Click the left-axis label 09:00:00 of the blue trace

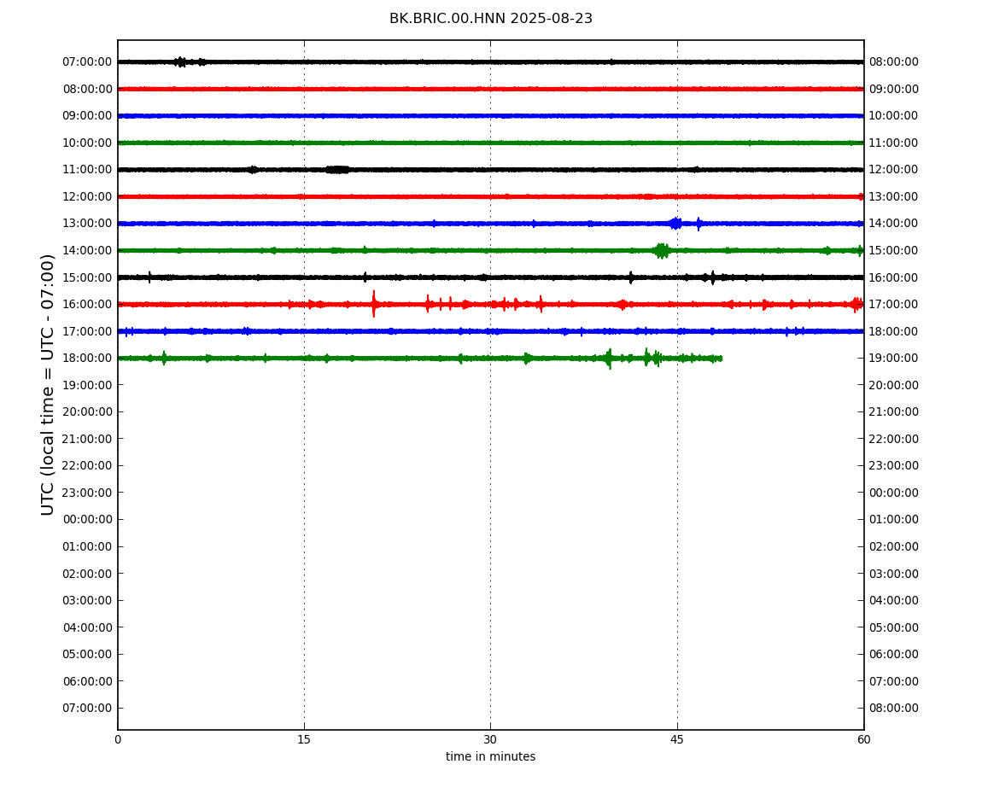[87, 116]
